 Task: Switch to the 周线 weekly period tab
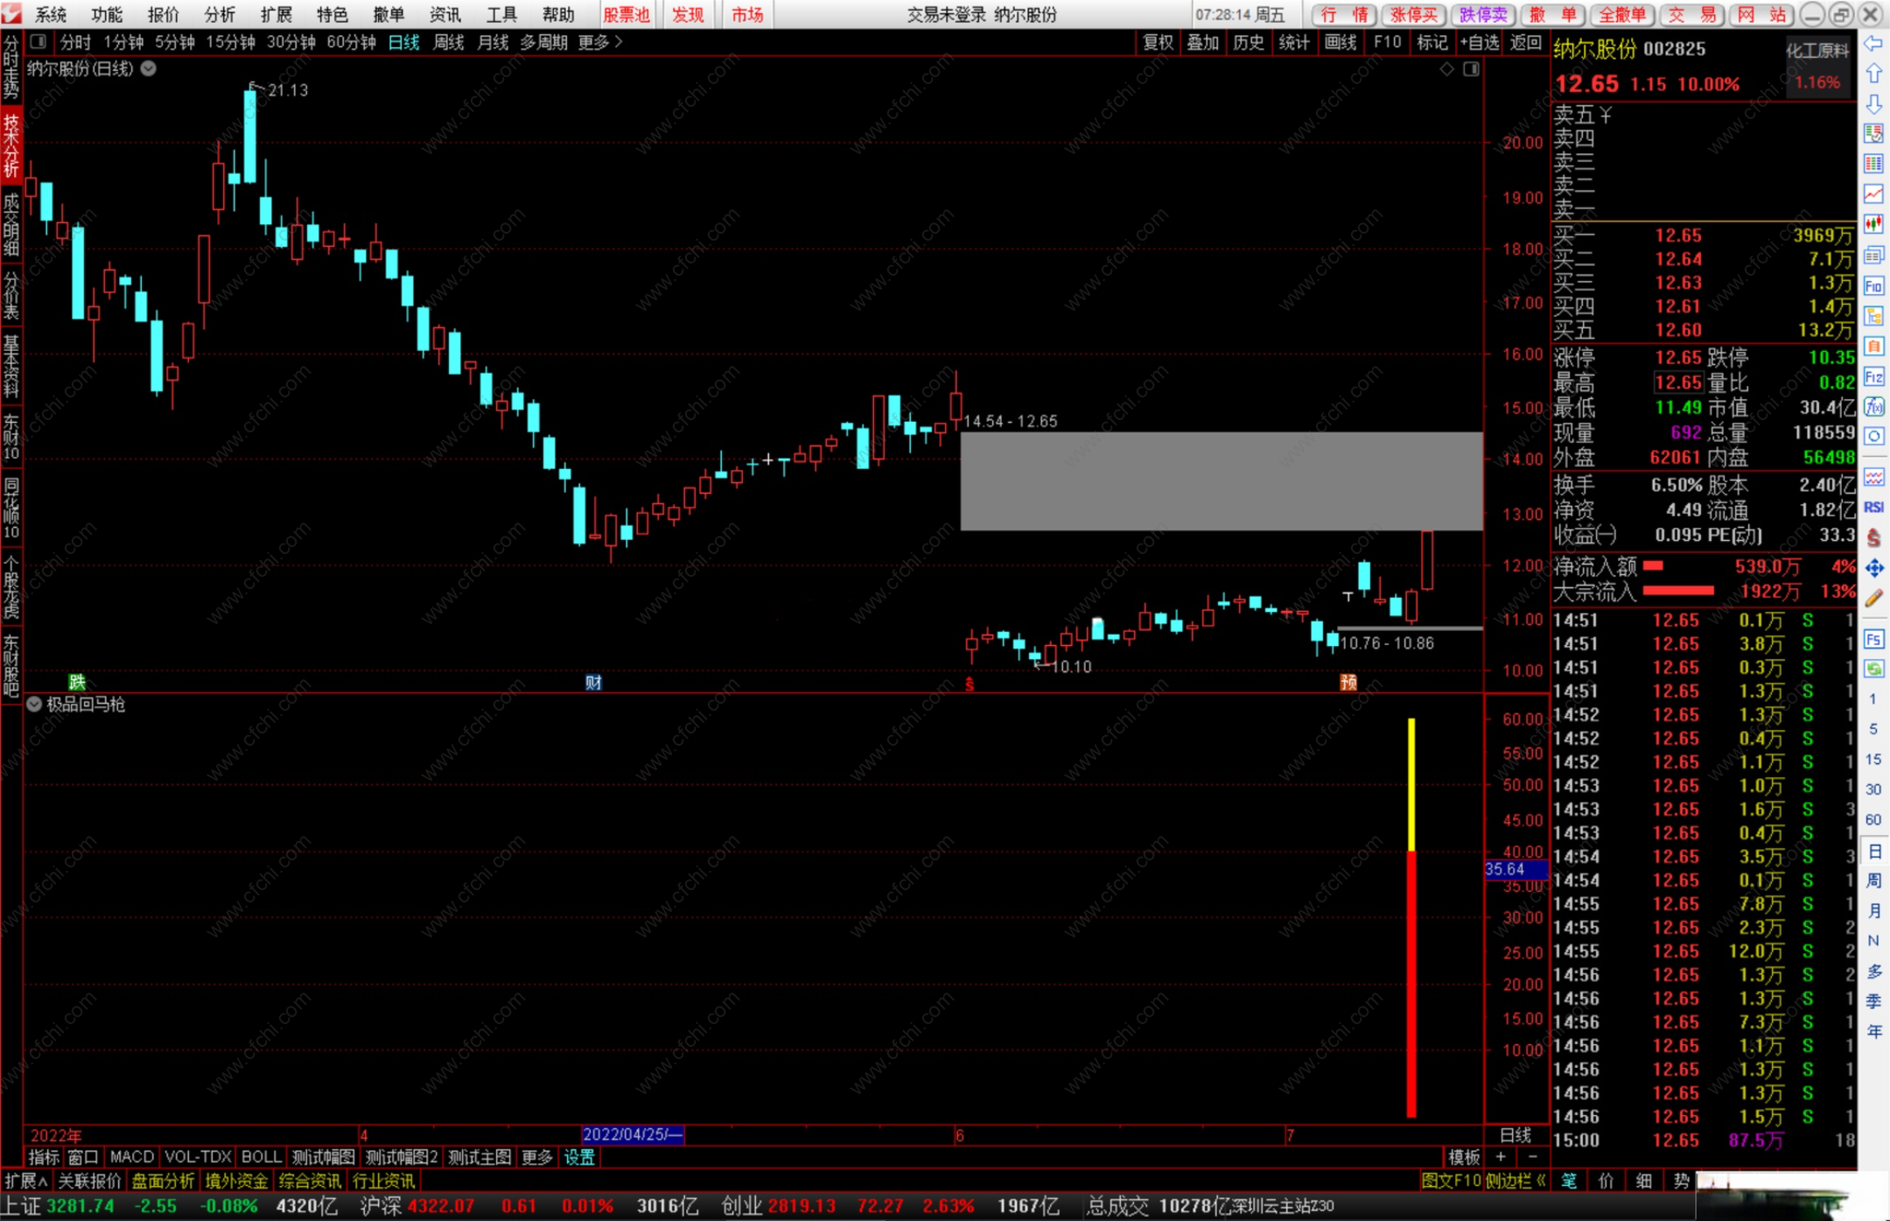point(448,42)
